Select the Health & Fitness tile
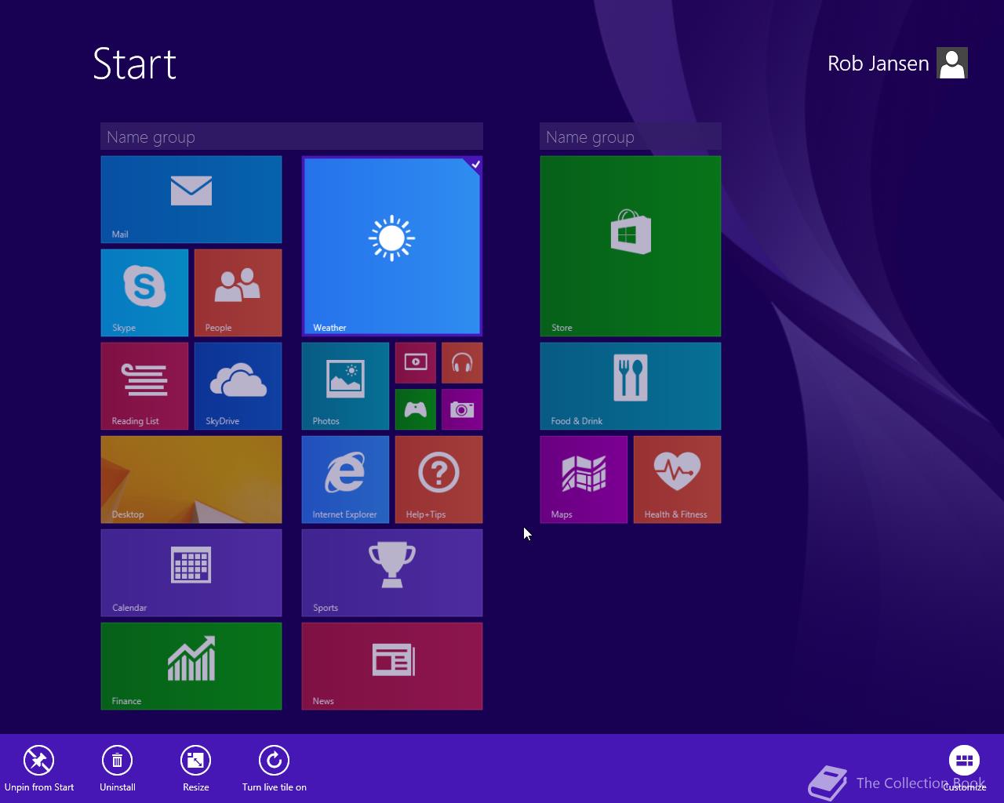 (677, 479)
